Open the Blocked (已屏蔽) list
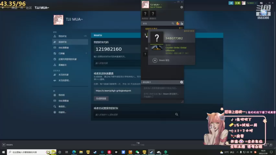Viewport: 276px width, 155px height. 70,53
